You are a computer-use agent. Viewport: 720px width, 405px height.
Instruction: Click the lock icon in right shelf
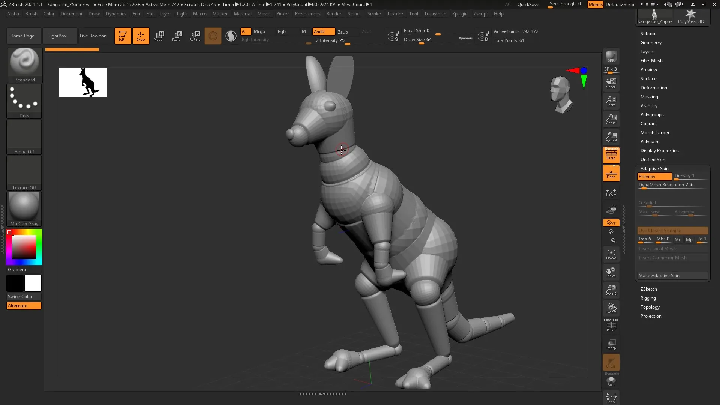(x=611, y=209)
